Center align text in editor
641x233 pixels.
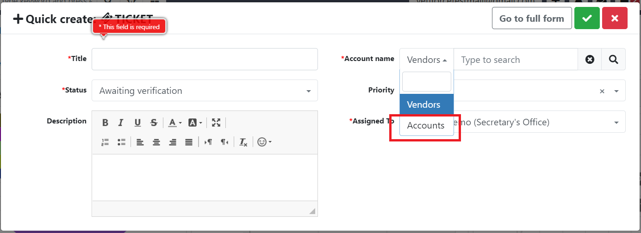tap(156, 142)
